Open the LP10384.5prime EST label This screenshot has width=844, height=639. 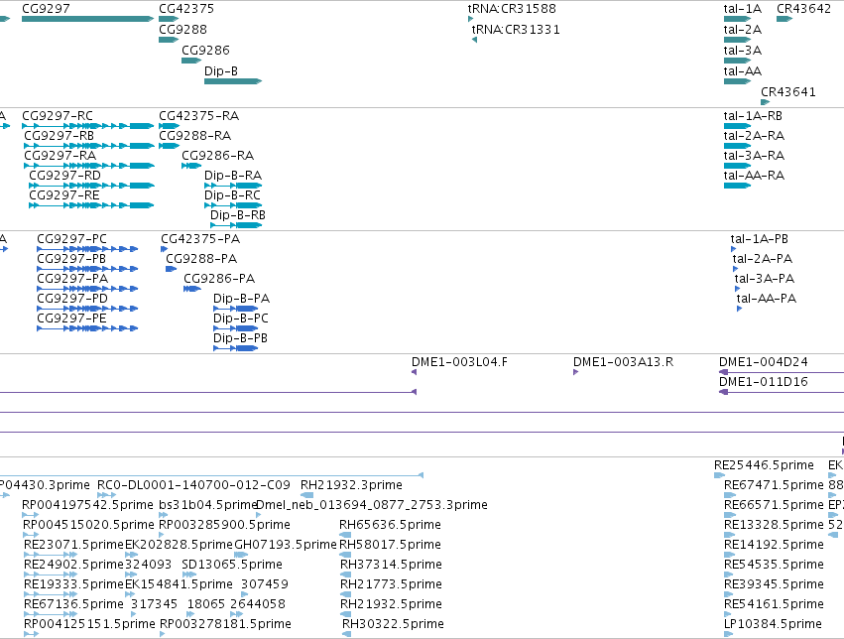pyautogui.click(x=773, y=624)
